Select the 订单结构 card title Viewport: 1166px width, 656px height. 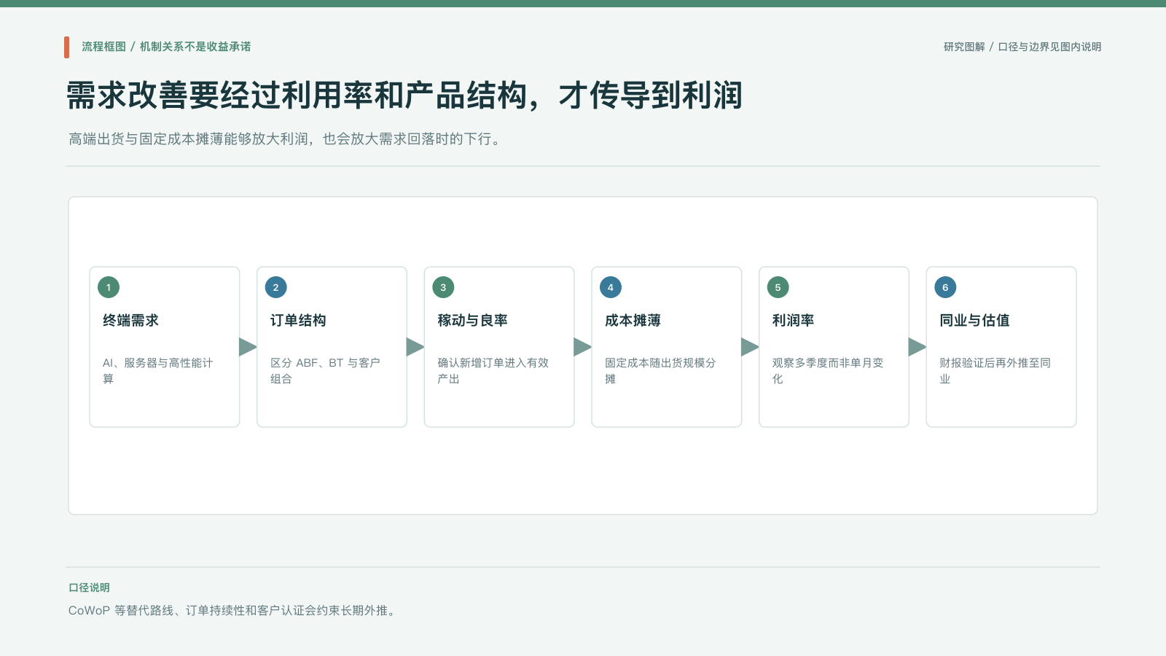pos(298,321)
